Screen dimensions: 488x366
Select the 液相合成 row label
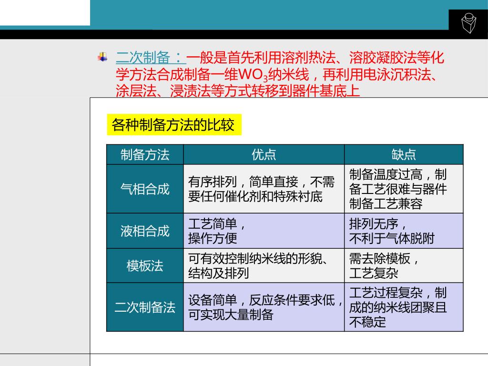pyautogui.click(x=145, y=231)
